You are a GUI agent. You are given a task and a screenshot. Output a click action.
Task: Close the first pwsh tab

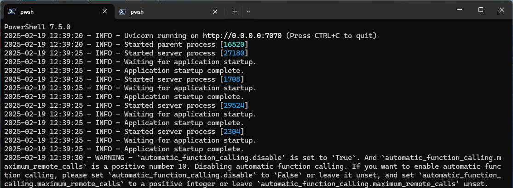point(105,11)
